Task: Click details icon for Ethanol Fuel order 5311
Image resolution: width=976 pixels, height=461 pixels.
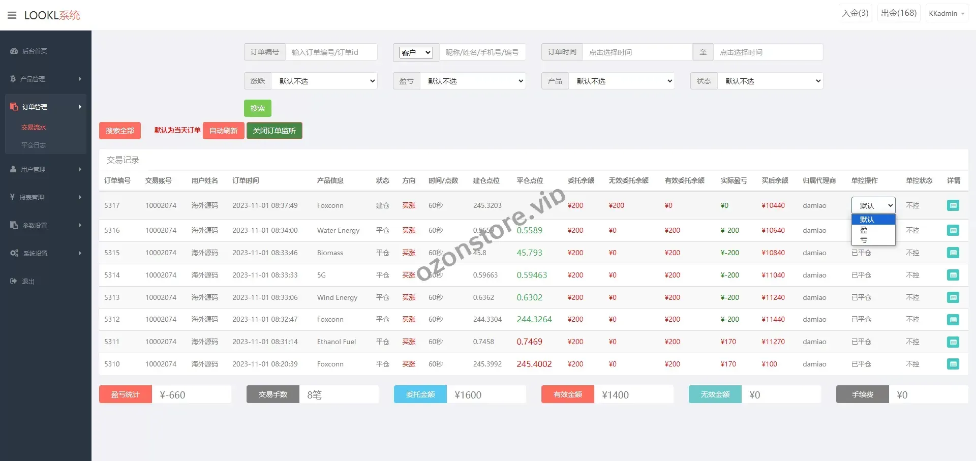Action: [953, 342]
